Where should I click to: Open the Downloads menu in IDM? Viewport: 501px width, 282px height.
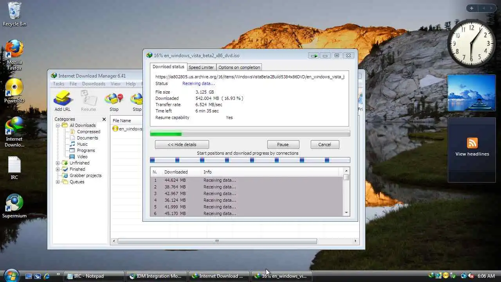pyautogui.click(x=94, y=84)
